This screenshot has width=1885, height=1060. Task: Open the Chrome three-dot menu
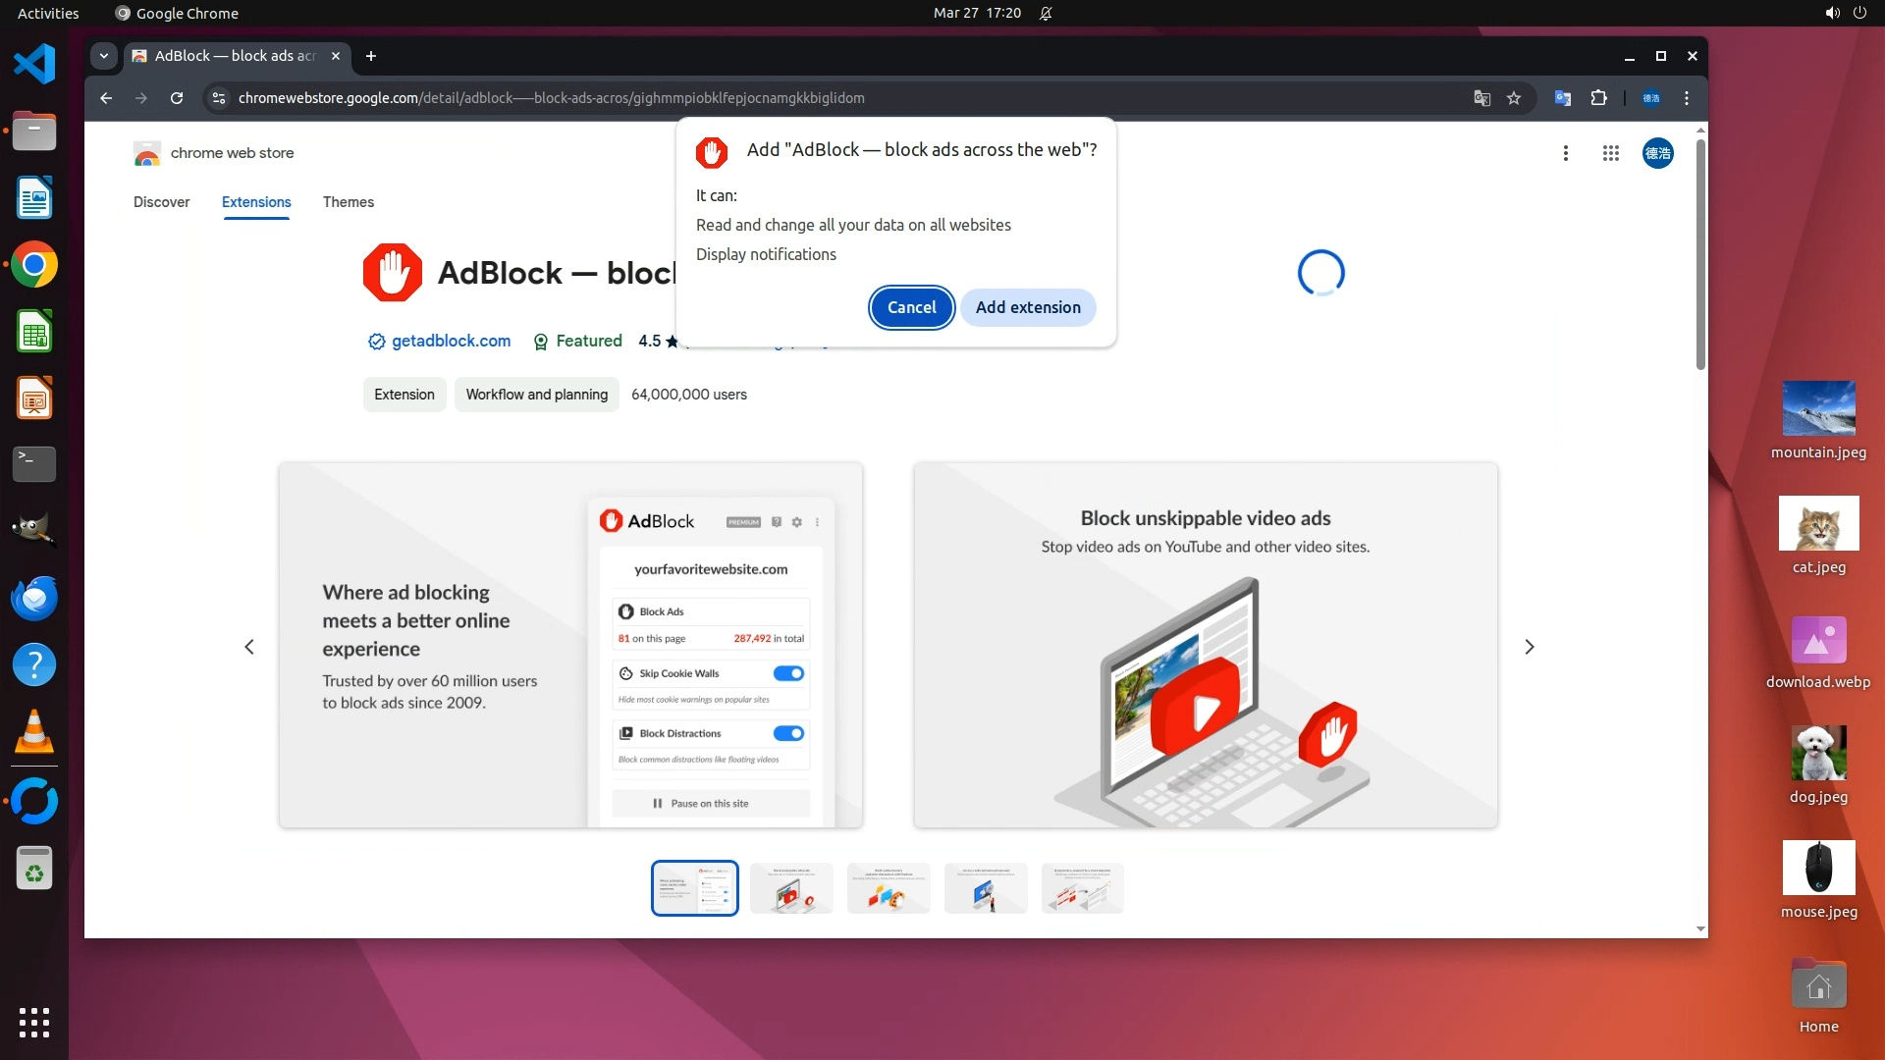point(1687,98)
